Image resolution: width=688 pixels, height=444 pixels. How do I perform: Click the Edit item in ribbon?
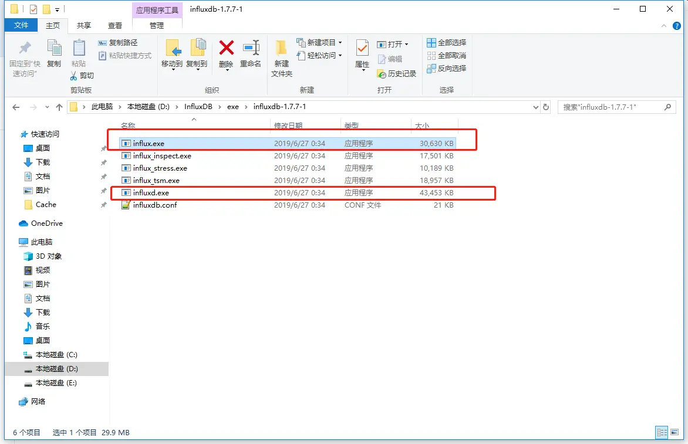click(390, 59)
